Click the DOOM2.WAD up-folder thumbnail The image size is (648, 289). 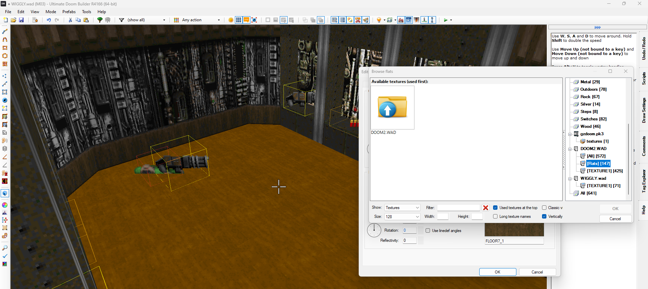[x=393, y=108]
